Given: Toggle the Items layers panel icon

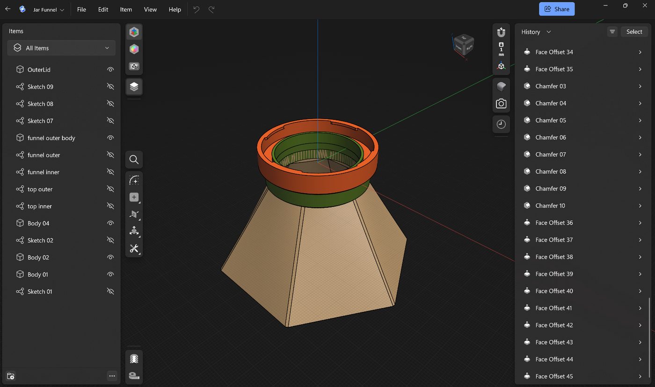Looking at the screenshot, I should (134, 86).
